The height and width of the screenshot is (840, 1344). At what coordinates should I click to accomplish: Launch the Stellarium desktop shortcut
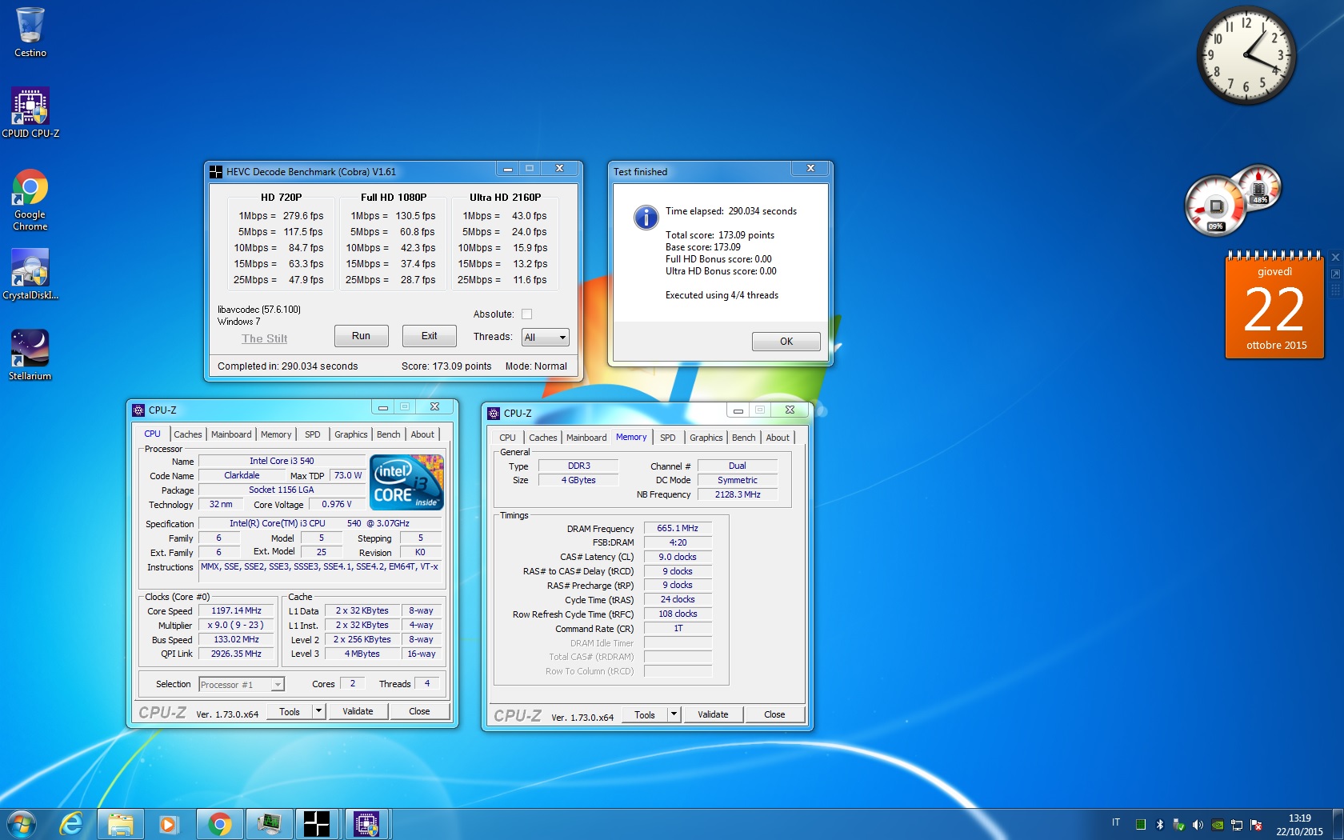click(30, 354)
